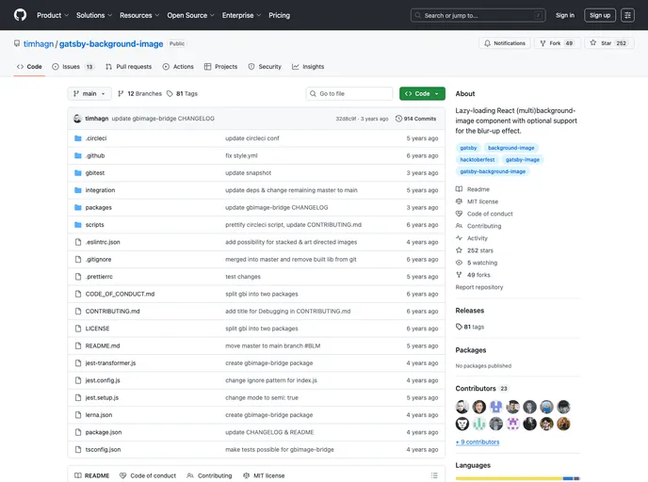This screenshot has width=648, height=482.
Task: Open the timhagn owner link
Action: pos(39,44)
